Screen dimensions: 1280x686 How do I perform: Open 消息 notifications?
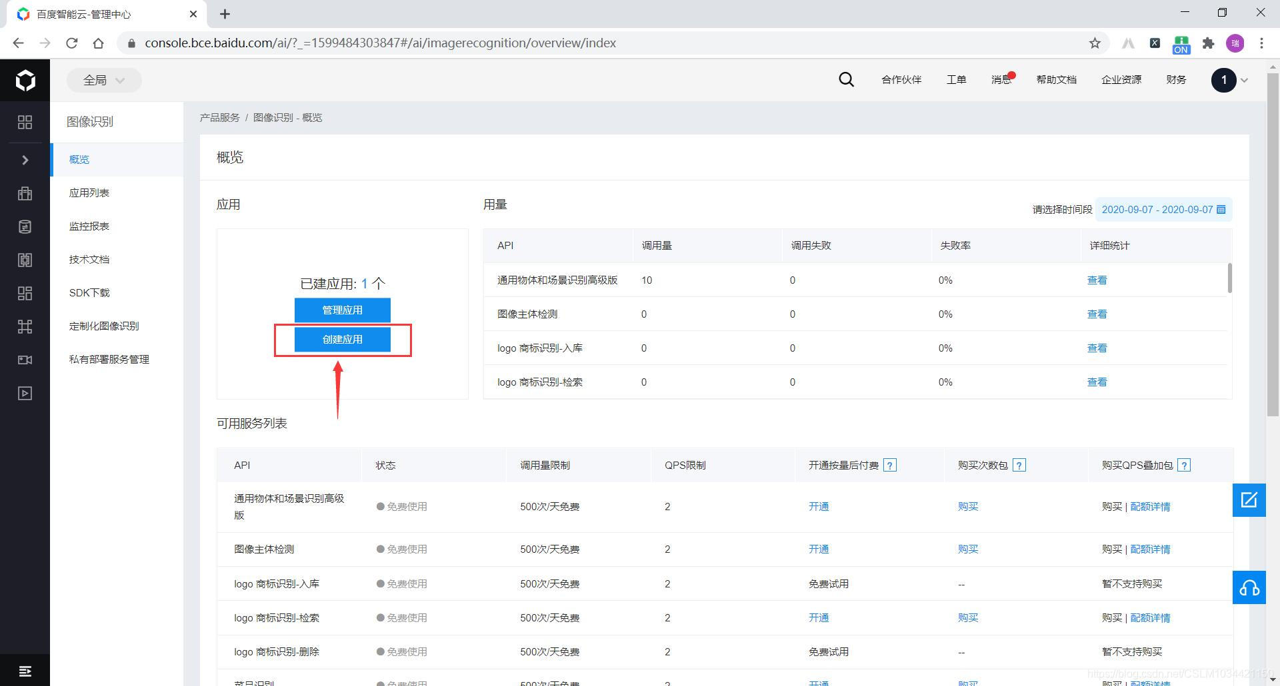point(1001,80)
